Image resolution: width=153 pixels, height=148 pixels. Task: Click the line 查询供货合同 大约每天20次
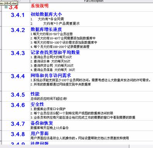(52, 65)
